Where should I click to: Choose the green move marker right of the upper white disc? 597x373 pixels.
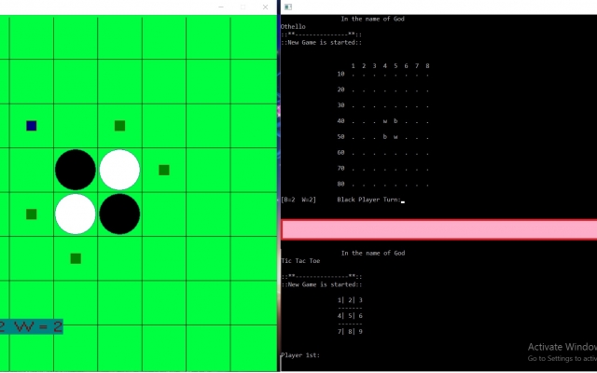(x=164, y=170)
